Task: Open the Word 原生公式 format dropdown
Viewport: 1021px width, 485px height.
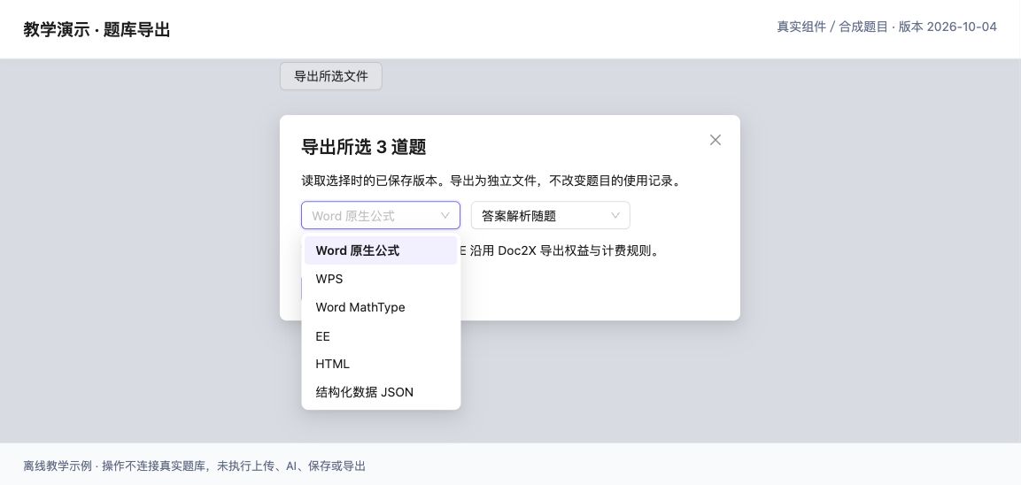Action: pyautogui.click(x=381, y=215)
